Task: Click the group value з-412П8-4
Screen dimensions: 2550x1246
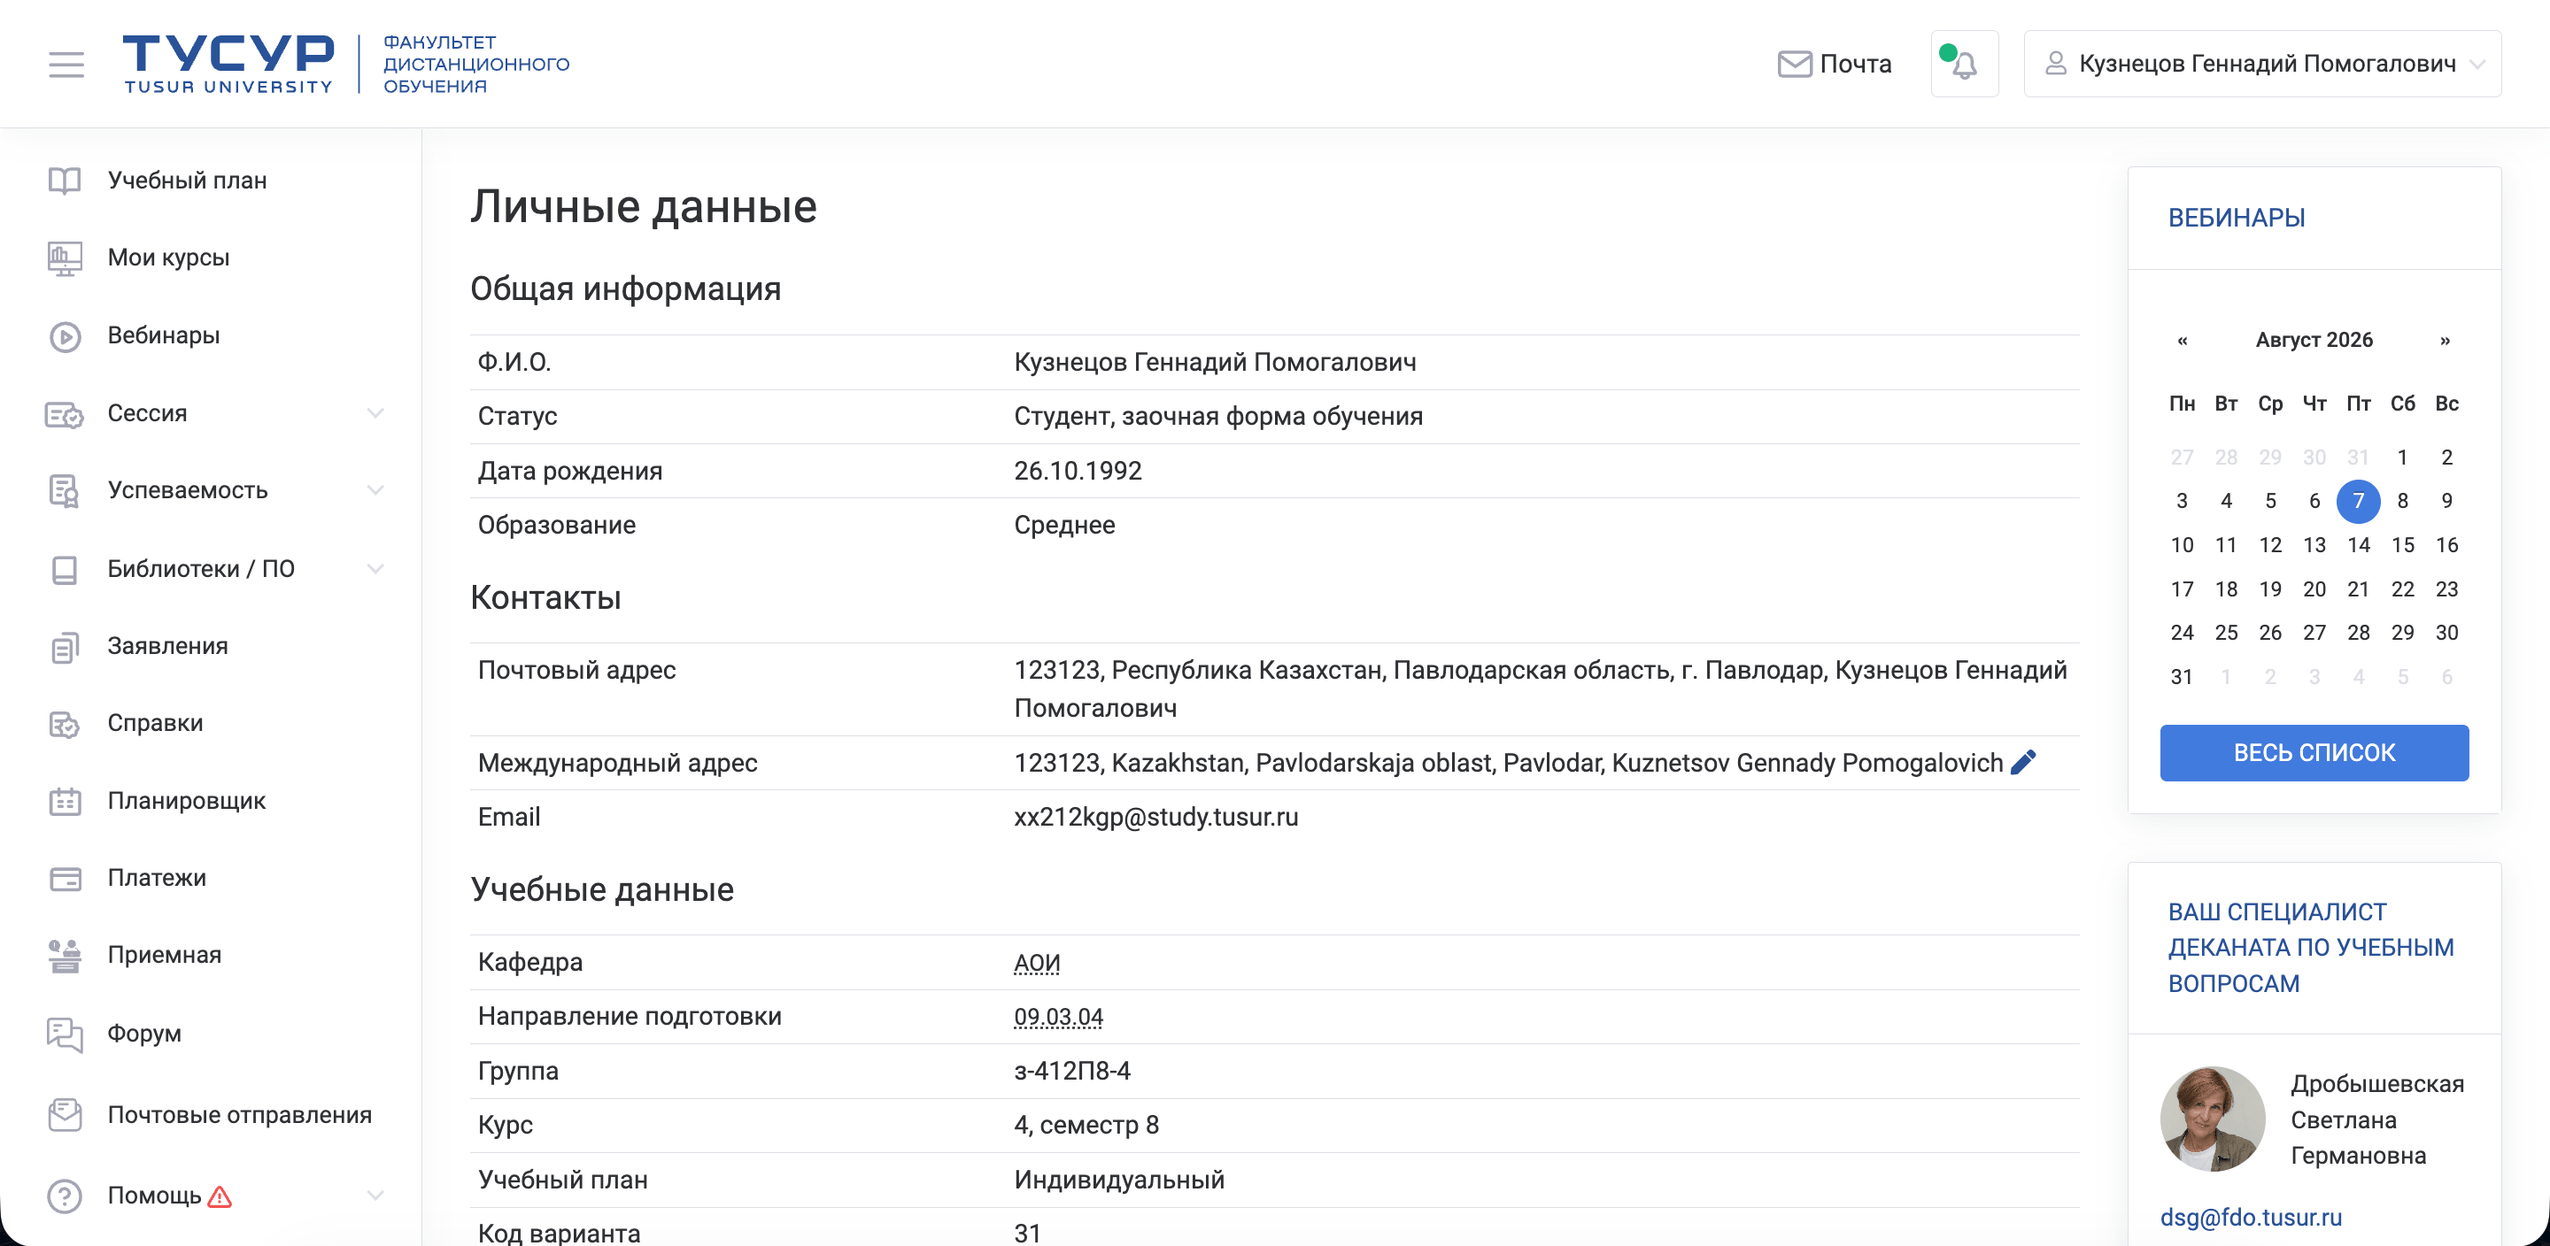Action: tap(1072, 1071)
